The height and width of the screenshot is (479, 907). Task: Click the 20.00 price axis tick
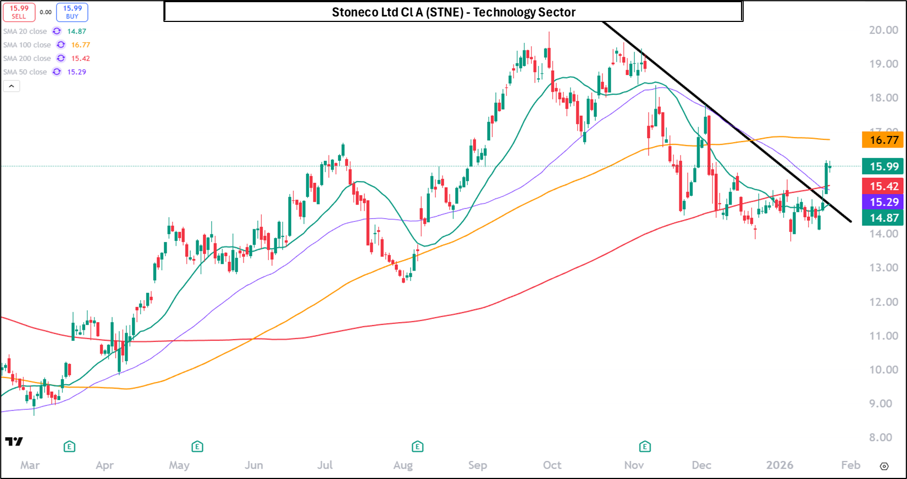click(x=884, y=30)
